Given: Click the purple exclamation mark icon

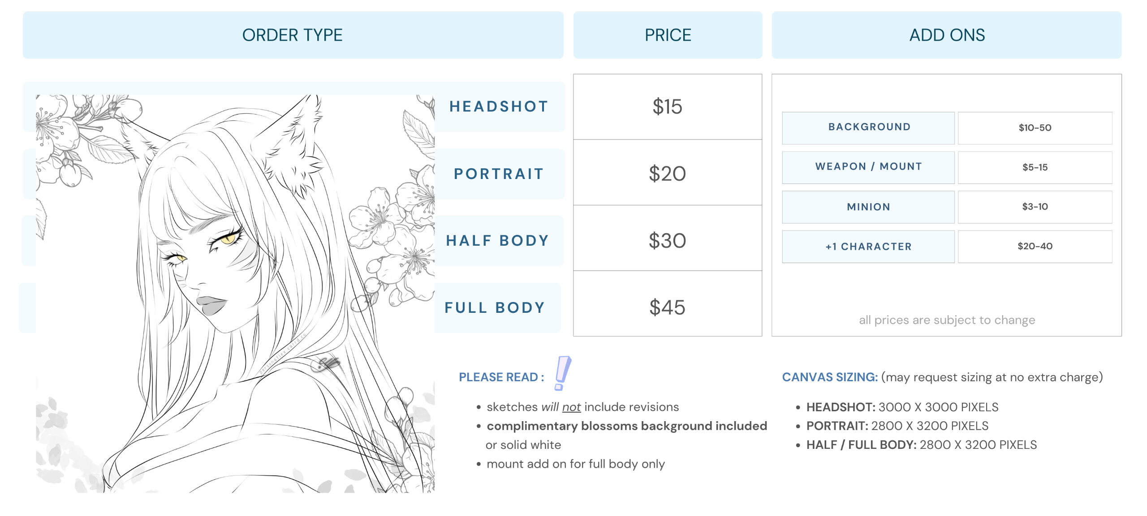Looking at the screenshot, I should [562, 373].
